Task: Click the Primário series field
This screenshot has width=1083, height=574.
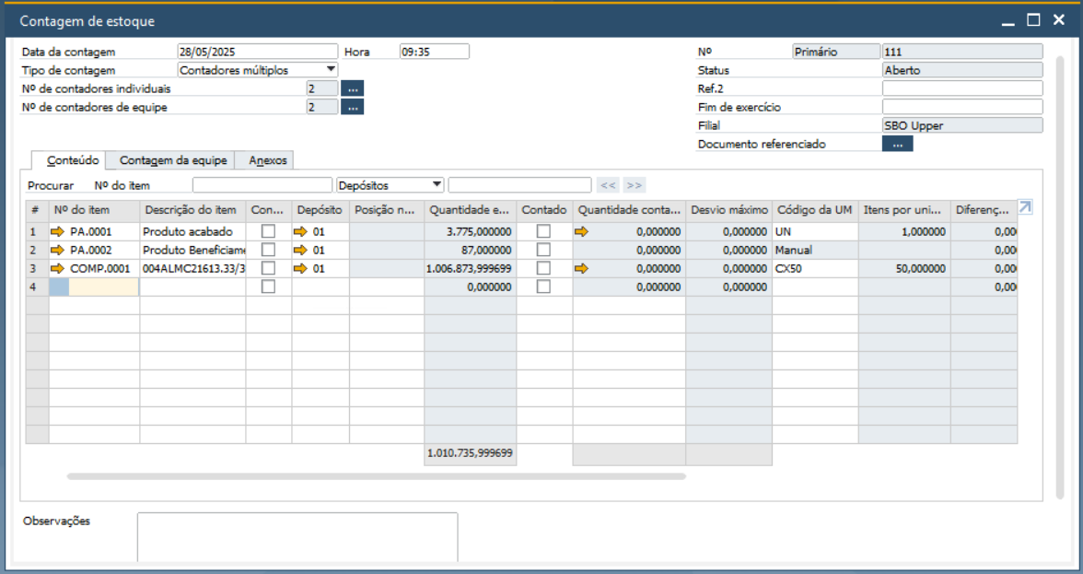Action: coord(836,52)
